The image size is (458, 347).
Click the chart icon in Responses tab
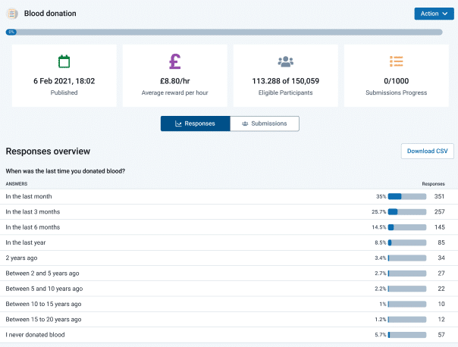pyautogui.click(x=178, y=123)
